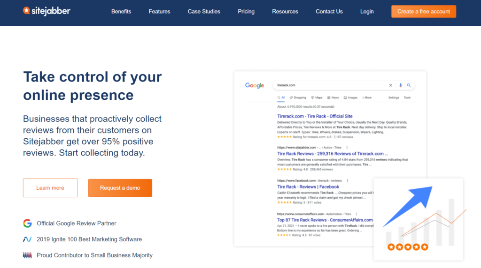Expand the Resources menu in the header

[285, 12]
